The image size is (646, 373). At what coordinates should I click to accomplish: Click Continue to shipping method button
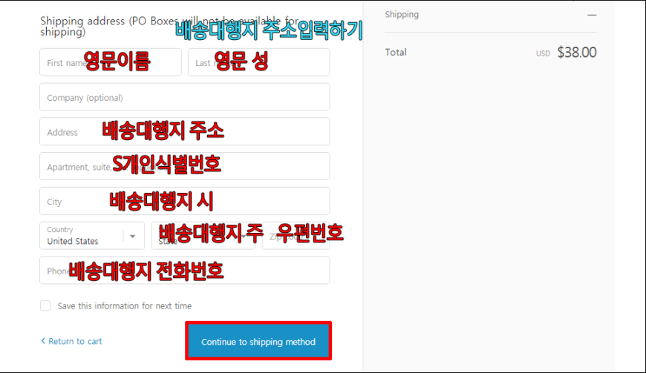(x=258, y=341)
